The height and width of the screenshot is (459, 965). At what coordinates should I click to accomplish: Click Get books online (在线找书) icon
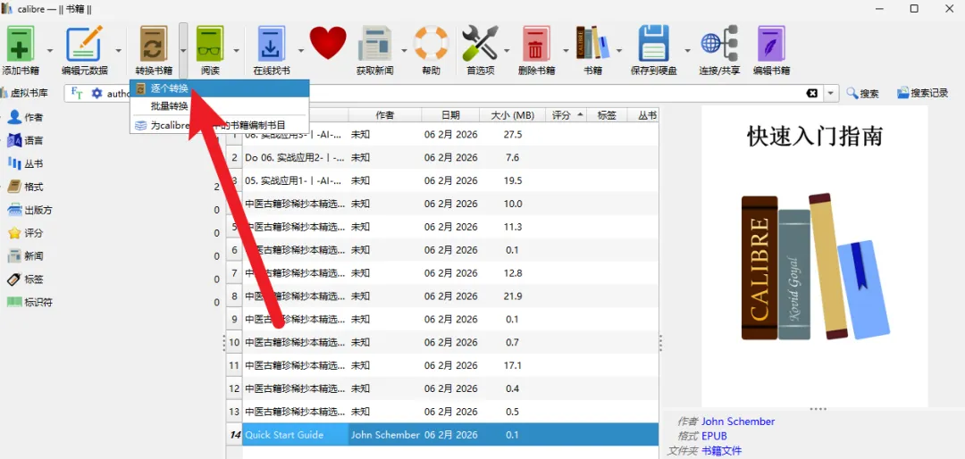(x=272, y=43)
